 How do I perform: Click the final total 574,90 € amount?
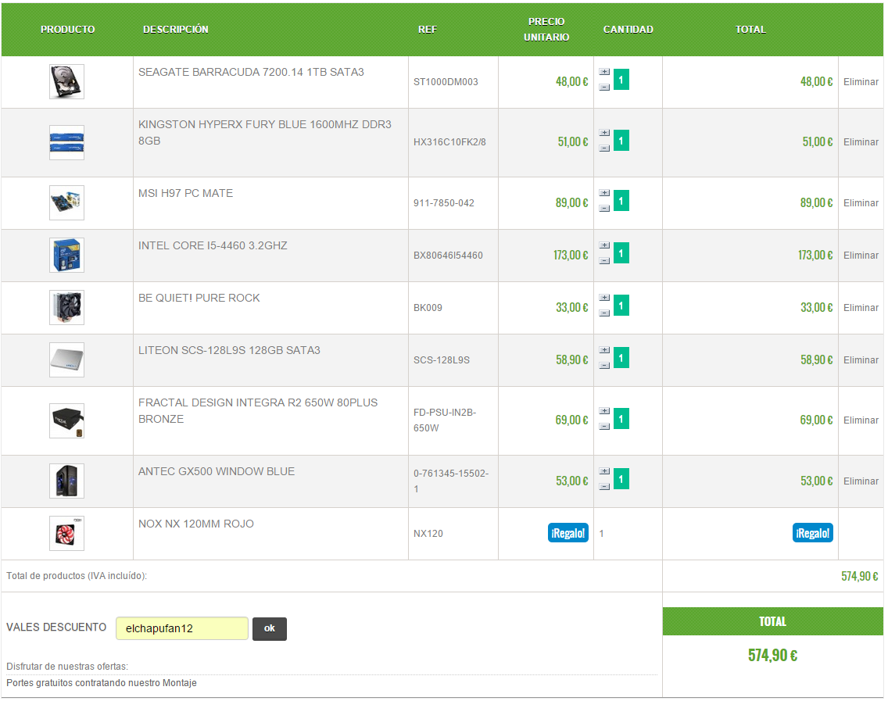(772, 655)
